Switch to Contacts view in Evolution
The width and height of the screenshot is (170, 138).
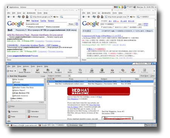coord(17,112)
